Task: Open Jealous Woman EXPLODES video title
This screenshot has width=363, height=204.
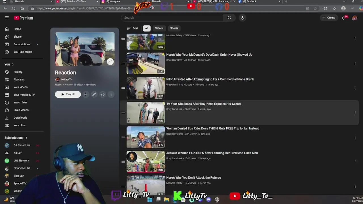Action: [x=212, y=153]
